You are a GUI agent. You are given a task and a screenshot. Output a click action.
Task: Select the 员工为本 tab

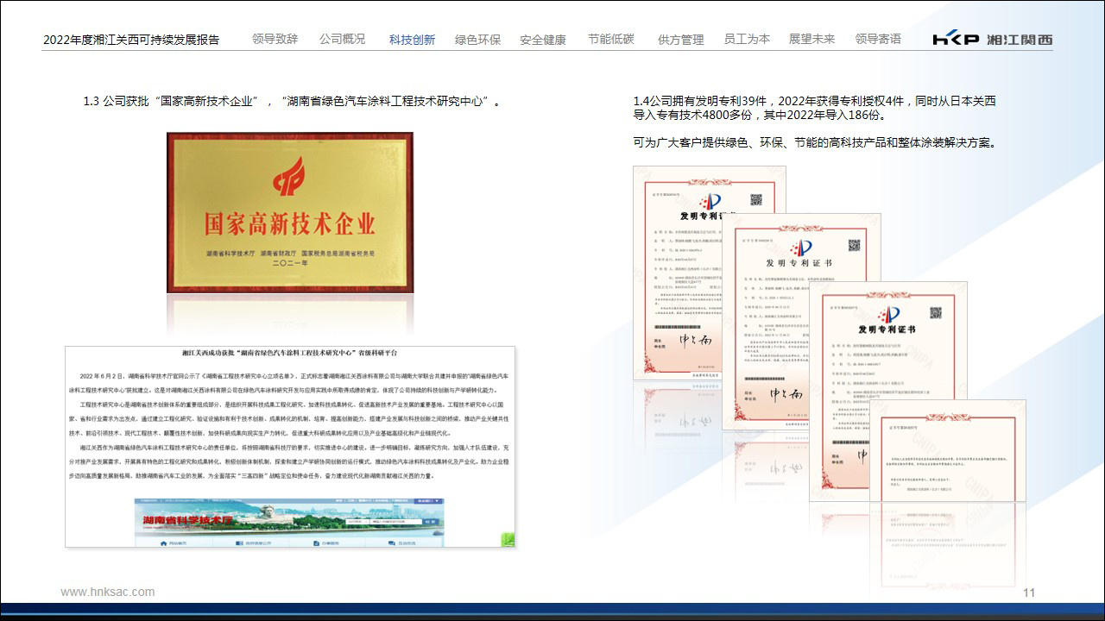pyautogui.click(x=747, y=39)
